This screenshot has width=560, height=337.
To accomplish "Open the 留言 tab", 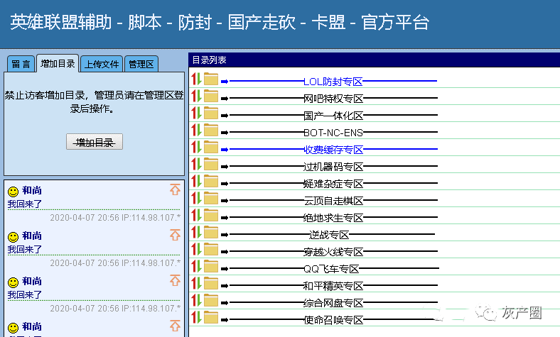I will coord(21,64).
